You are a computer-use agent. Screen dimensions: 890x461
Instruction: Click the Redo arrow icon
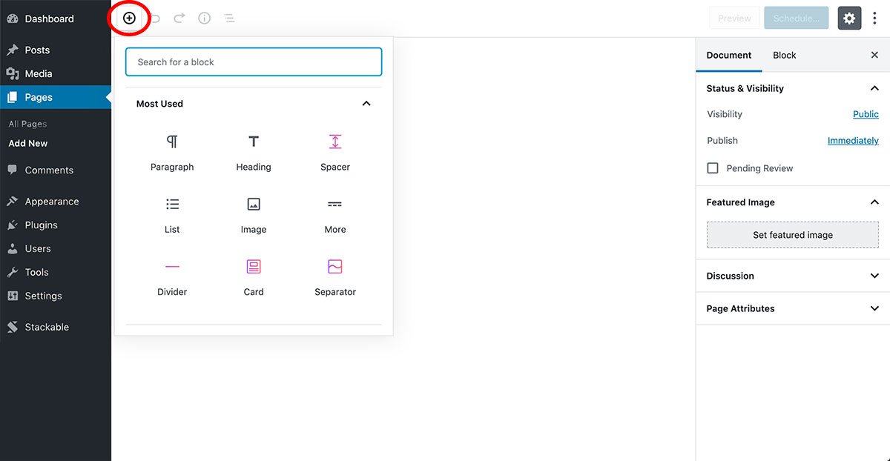coord(179,18)
